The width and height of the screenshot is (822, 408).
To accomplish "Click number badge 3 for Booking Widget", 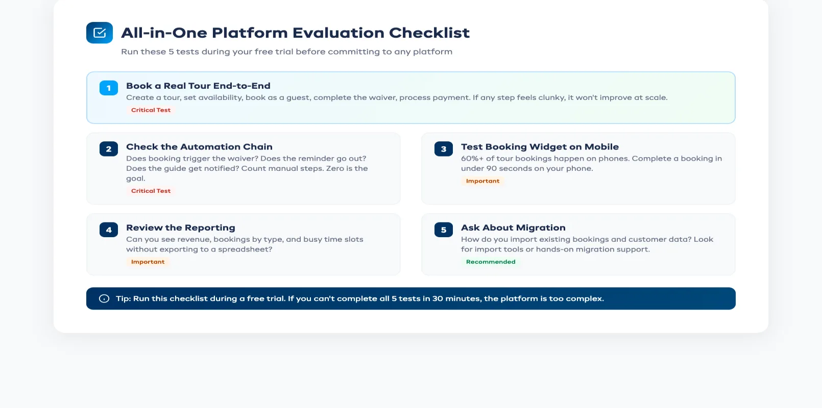I will pos(444,149).
